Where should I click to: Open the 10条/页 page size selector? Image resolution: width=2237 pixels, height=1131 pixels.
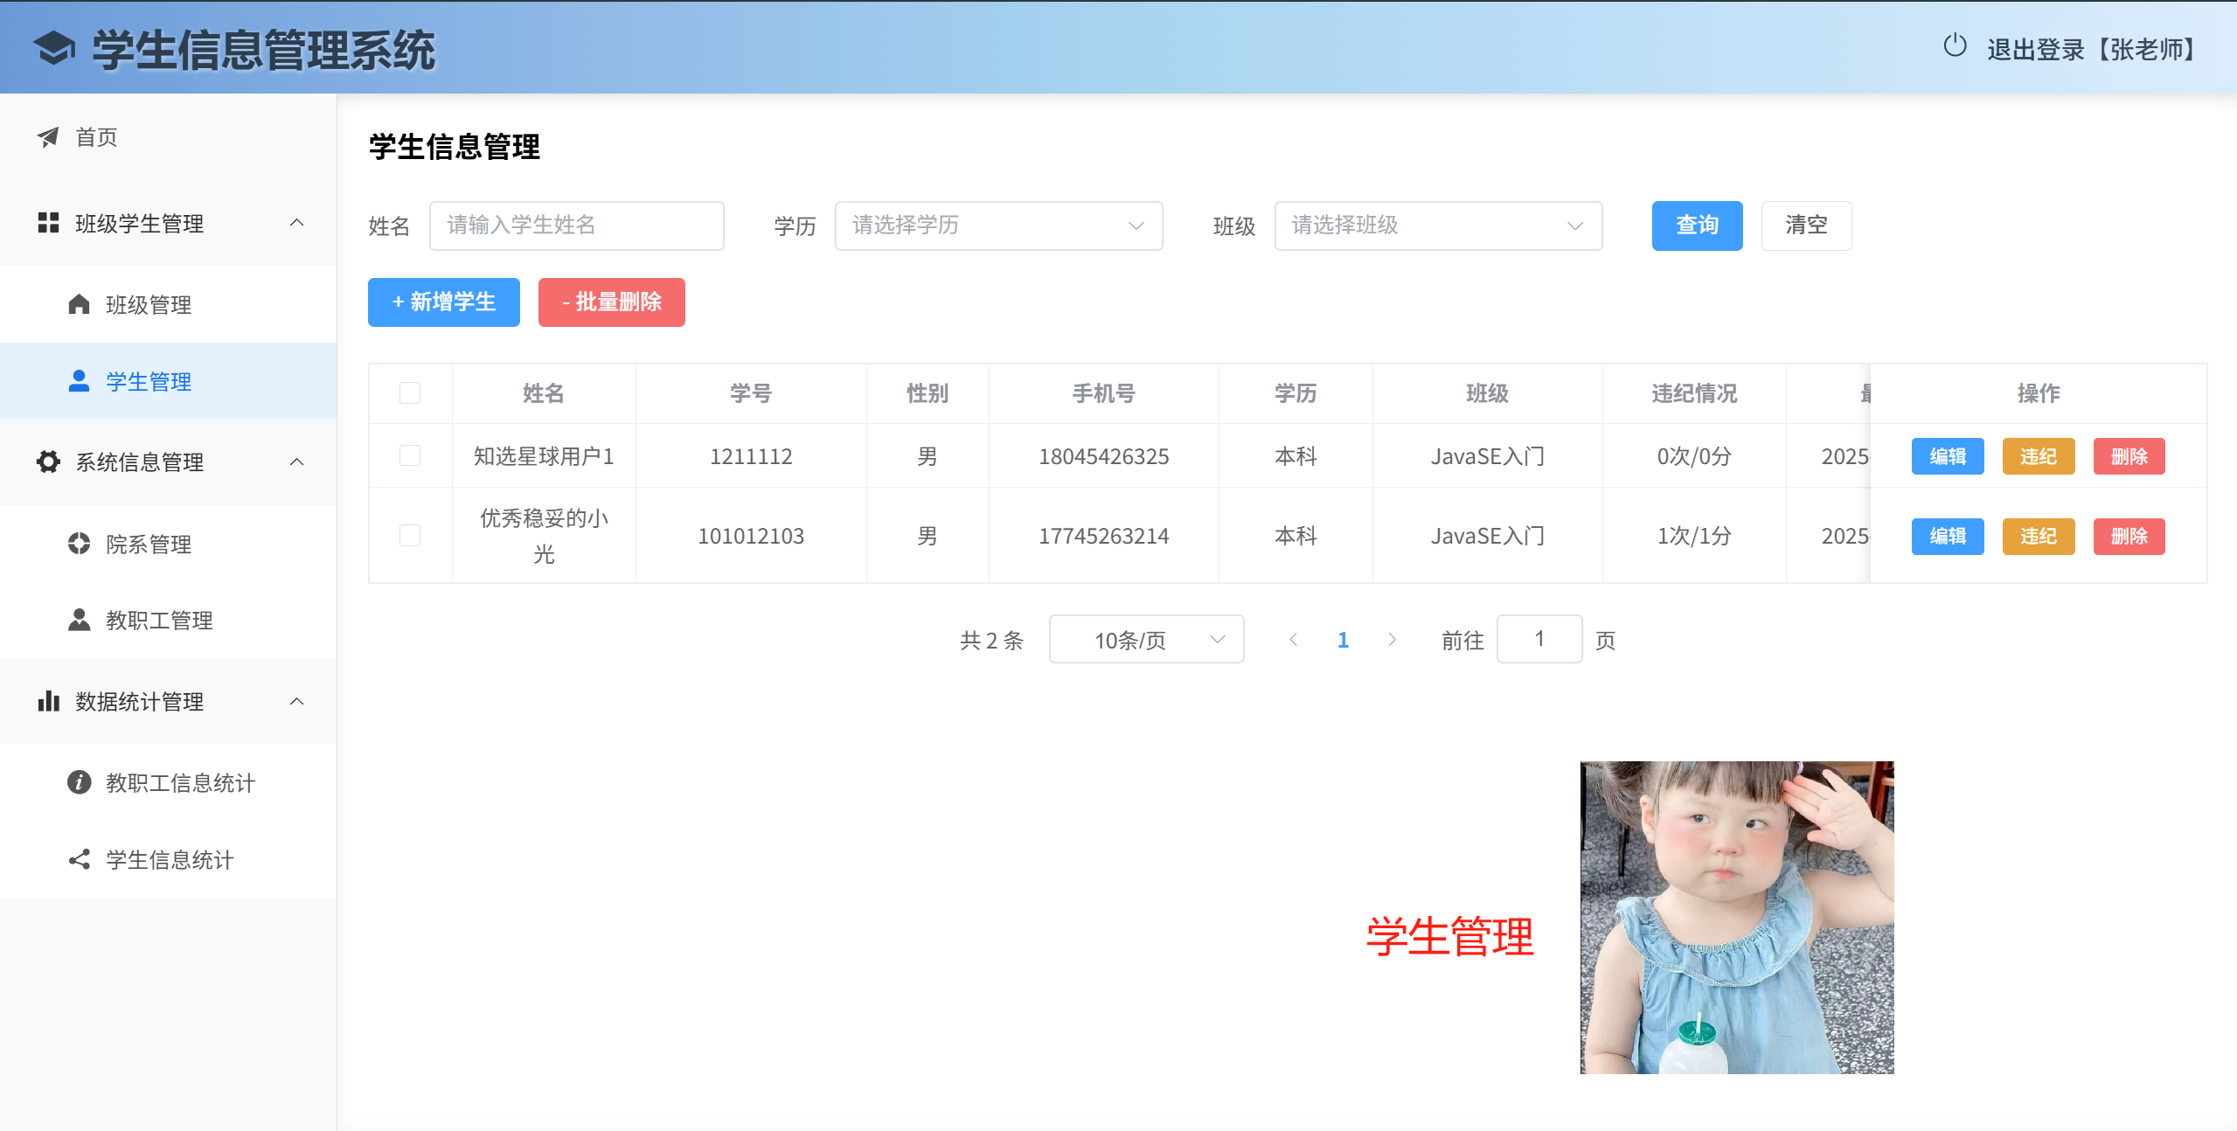pyautogui.click(x=1145, y=640)
